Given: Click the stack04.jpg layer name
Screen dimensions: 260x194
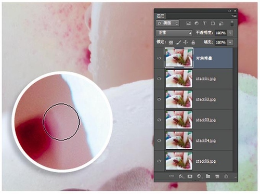Looking at the screenshot, I should coord(206,140).
